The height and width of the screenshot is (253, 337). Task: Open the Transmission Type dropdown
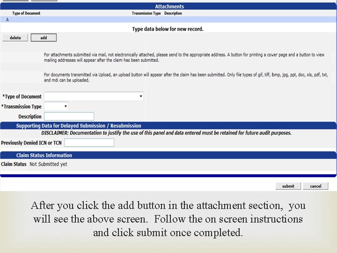point(56,106)
